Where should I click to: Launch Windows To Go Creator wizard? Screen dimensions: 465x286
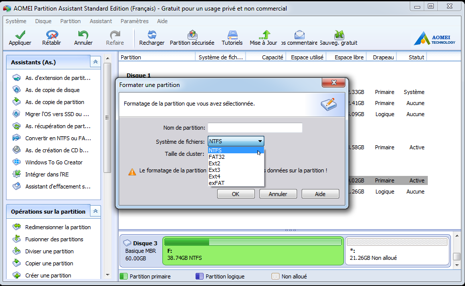[x=54, y=162]
